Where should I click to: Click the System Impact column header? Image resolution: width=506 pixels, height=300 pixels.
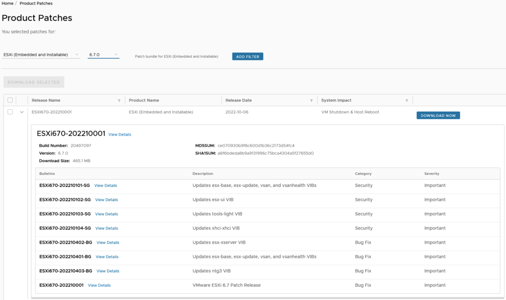[336, 100]
